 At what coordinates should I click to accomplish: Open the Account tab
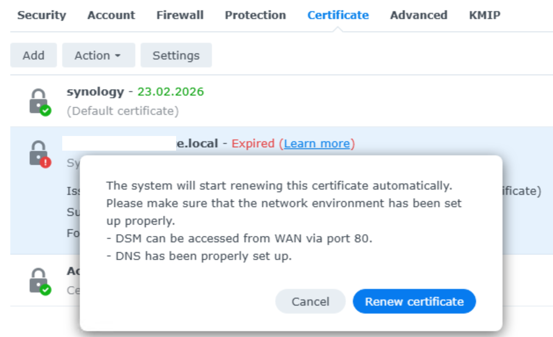click(x=112, y=15)
